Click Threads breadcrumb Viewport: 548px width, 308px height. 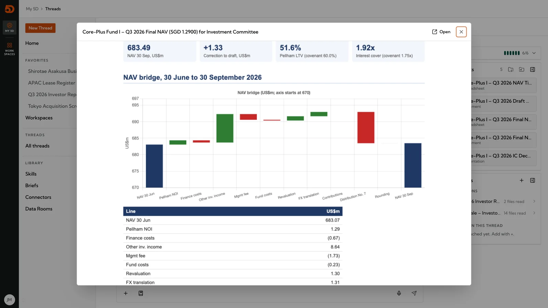tap(53, 9)
